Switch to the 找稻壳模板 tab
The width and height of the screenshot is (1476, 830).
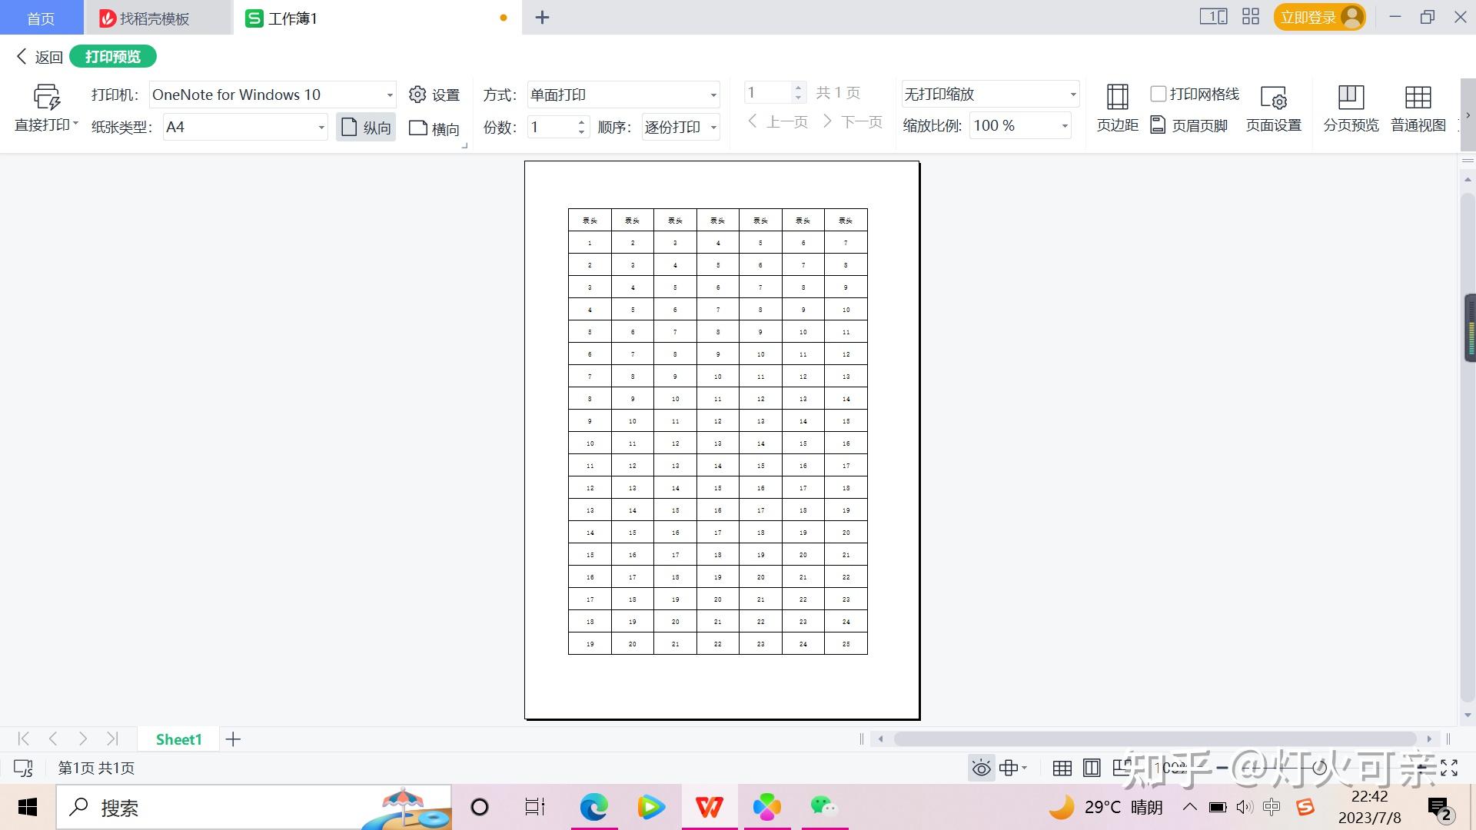[154, 18]
